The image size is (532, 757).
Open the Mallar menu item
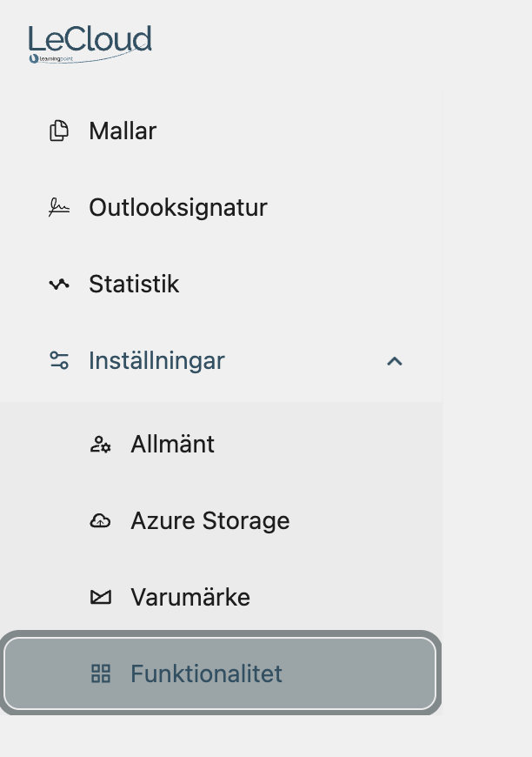coord(123,131)
